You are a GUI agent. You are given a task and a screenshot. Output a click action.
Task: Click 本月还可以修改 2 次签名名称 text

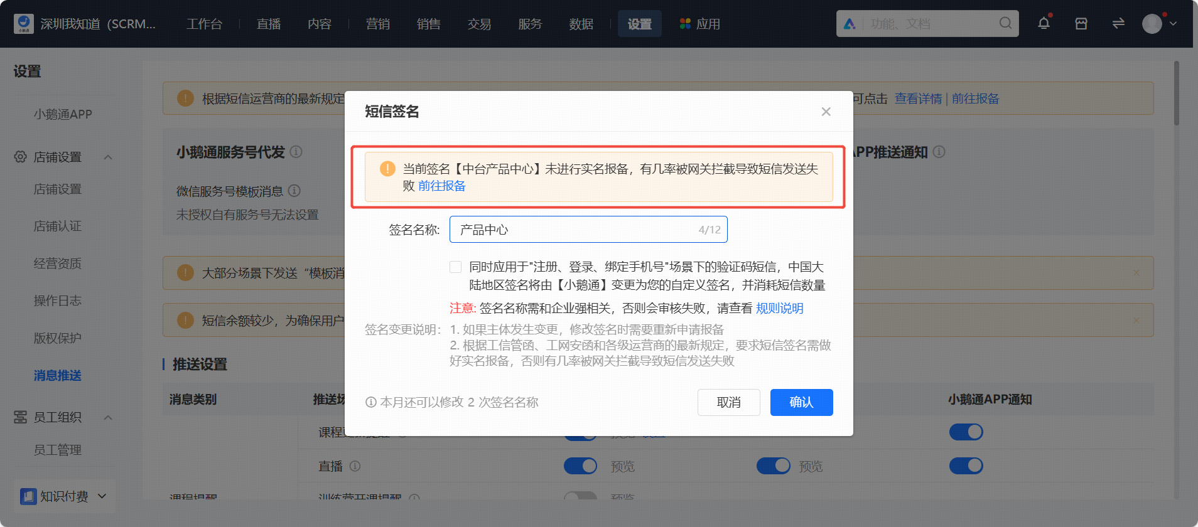point(459,402)
